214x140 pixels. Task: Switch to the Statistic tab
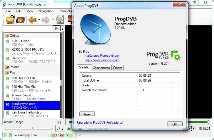pyautogui.click(x=84, y=67)
